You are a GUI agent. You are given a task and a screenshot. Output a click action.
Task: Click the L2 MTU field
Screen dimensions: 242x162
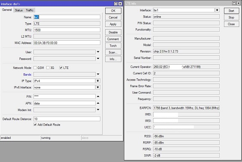point(67,36)
